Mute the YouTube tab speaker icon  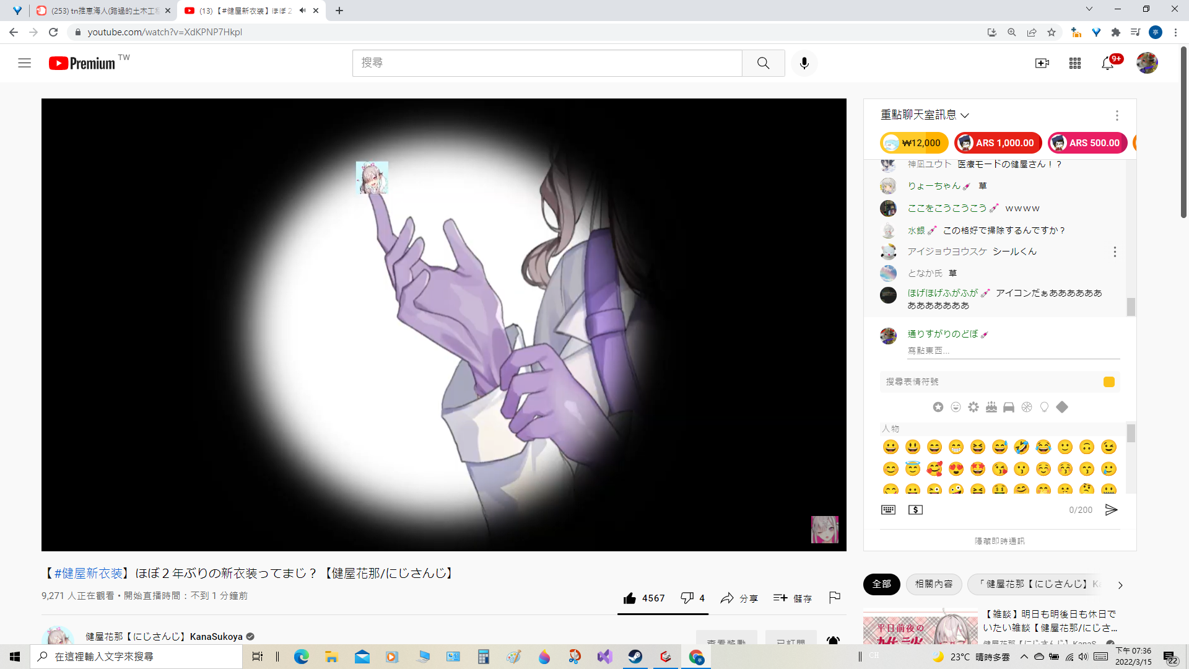point(302,11)
